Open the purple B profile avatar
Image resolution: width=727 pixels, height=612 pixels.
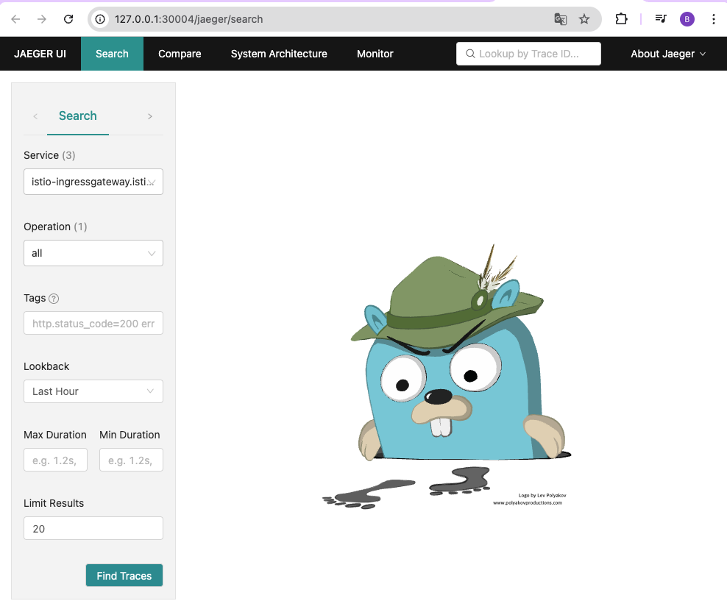pyautogui.click(x=687, y=19)
